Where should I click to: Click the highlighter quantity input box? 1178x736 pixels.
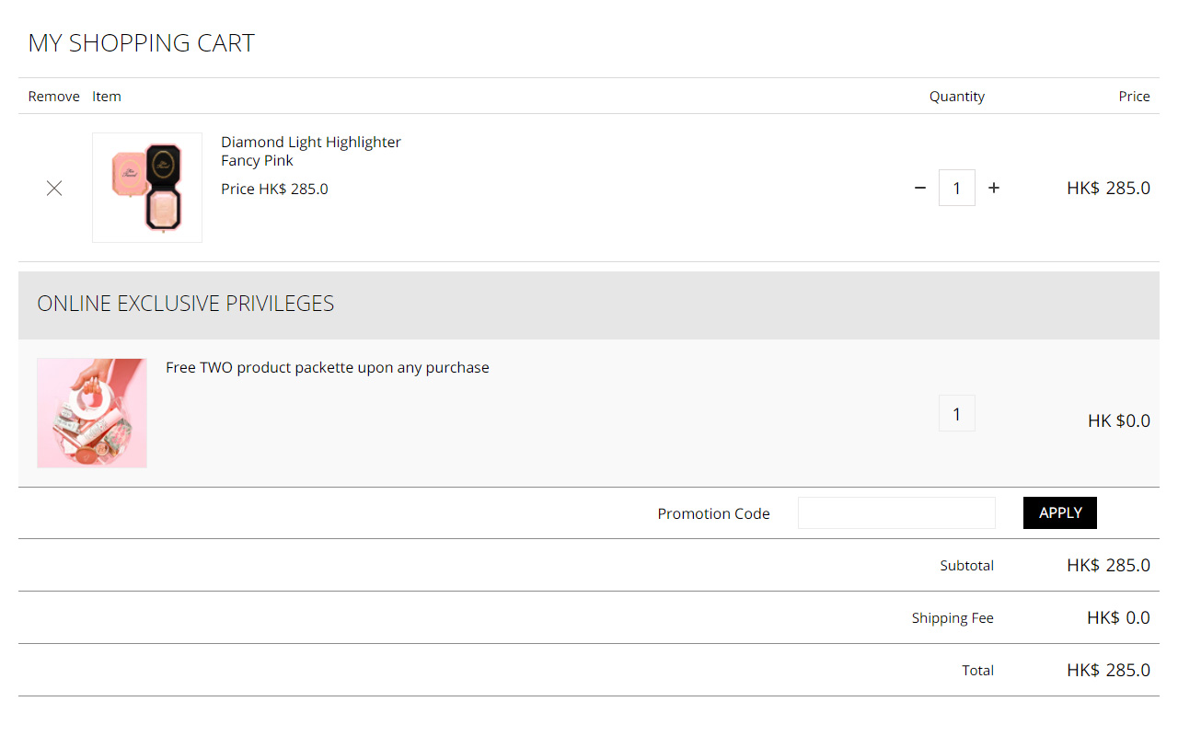[x=956, y=188]
